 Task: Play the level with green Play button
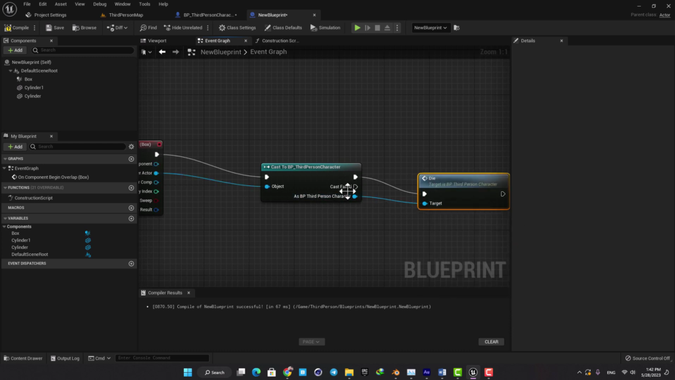tap(357, 28)
